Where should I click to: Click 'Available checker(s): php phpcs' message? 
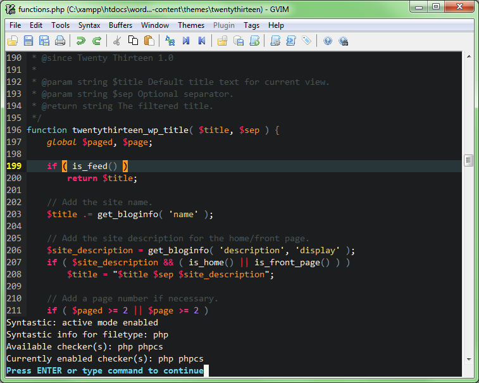pos(85,347)
